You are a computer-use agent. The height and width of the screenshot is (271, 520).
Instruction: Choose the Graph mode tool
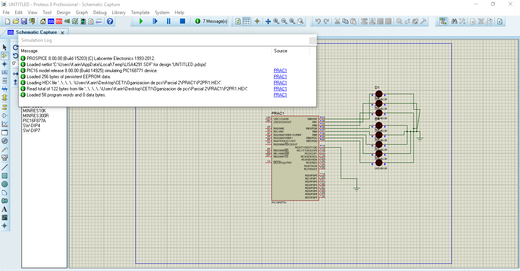pyautogui.click(x=5, y=124)
